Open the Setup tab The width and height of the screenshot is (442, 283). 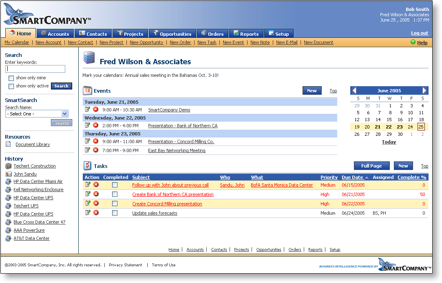pyautogui.click(x=278, y=33)
